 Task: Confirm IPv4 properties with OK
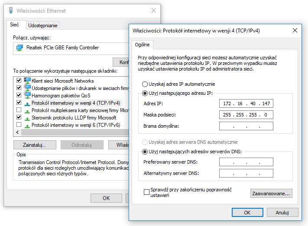(247, 213)
